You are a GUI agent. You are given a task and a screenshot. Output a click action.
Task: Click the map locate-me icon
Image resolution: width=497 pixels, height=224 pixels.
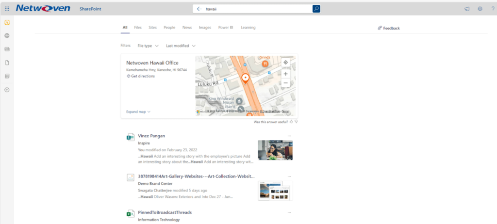tap(285, 63)
